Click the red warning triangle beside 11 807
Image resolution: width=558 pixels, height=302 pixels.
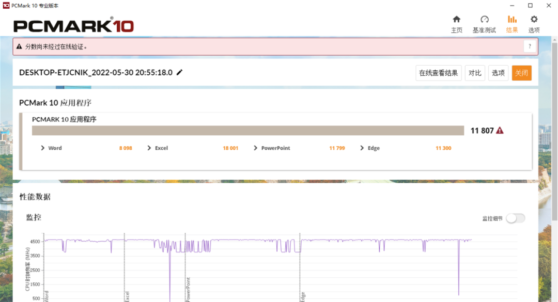pyautogui.click(x=500, y=131)
